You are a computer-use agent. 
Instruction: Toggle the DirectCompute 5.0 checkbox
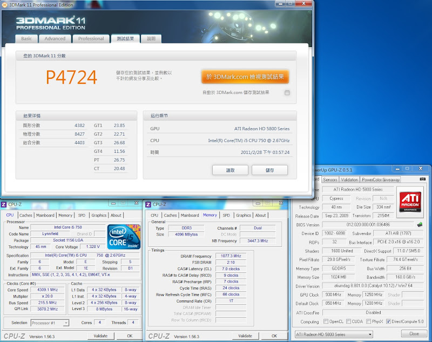388,321
